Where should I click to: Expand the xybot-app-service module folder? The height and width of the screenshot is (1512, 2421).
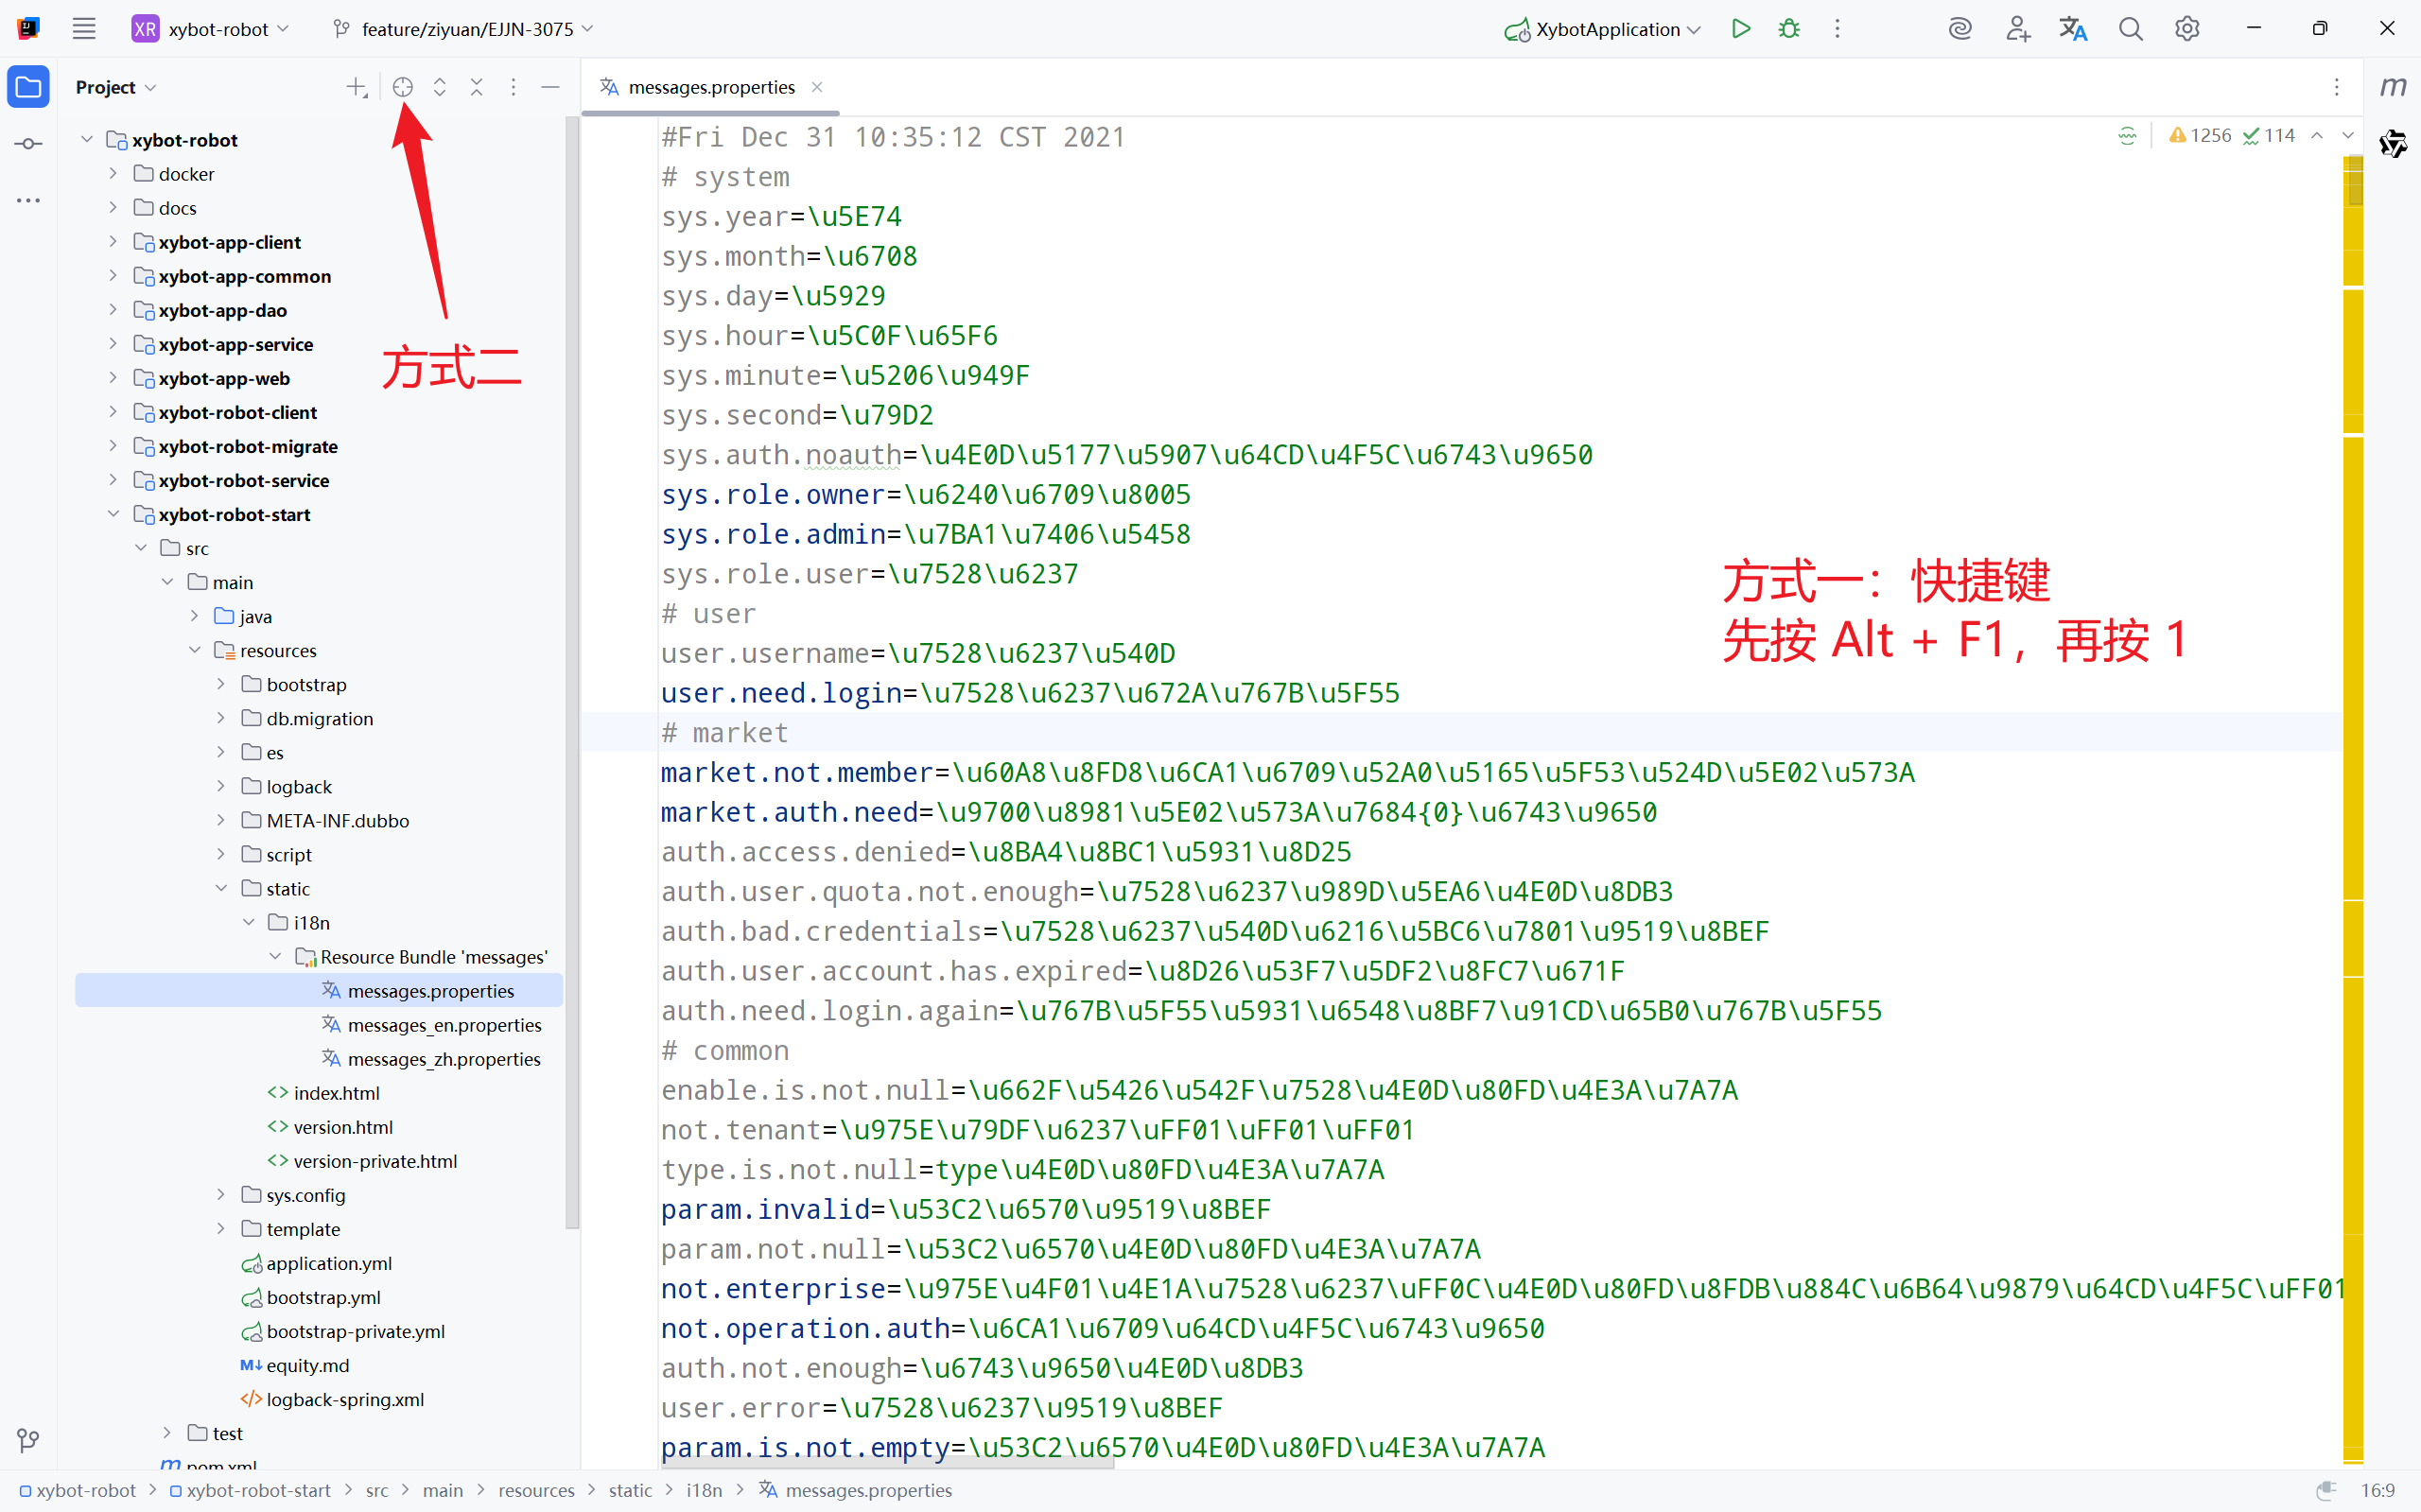coord(113,344)
